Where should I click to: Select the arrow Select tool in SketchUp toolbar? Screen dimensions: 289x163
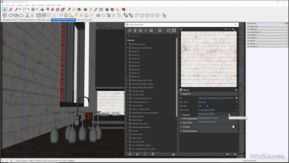(5, 10)
